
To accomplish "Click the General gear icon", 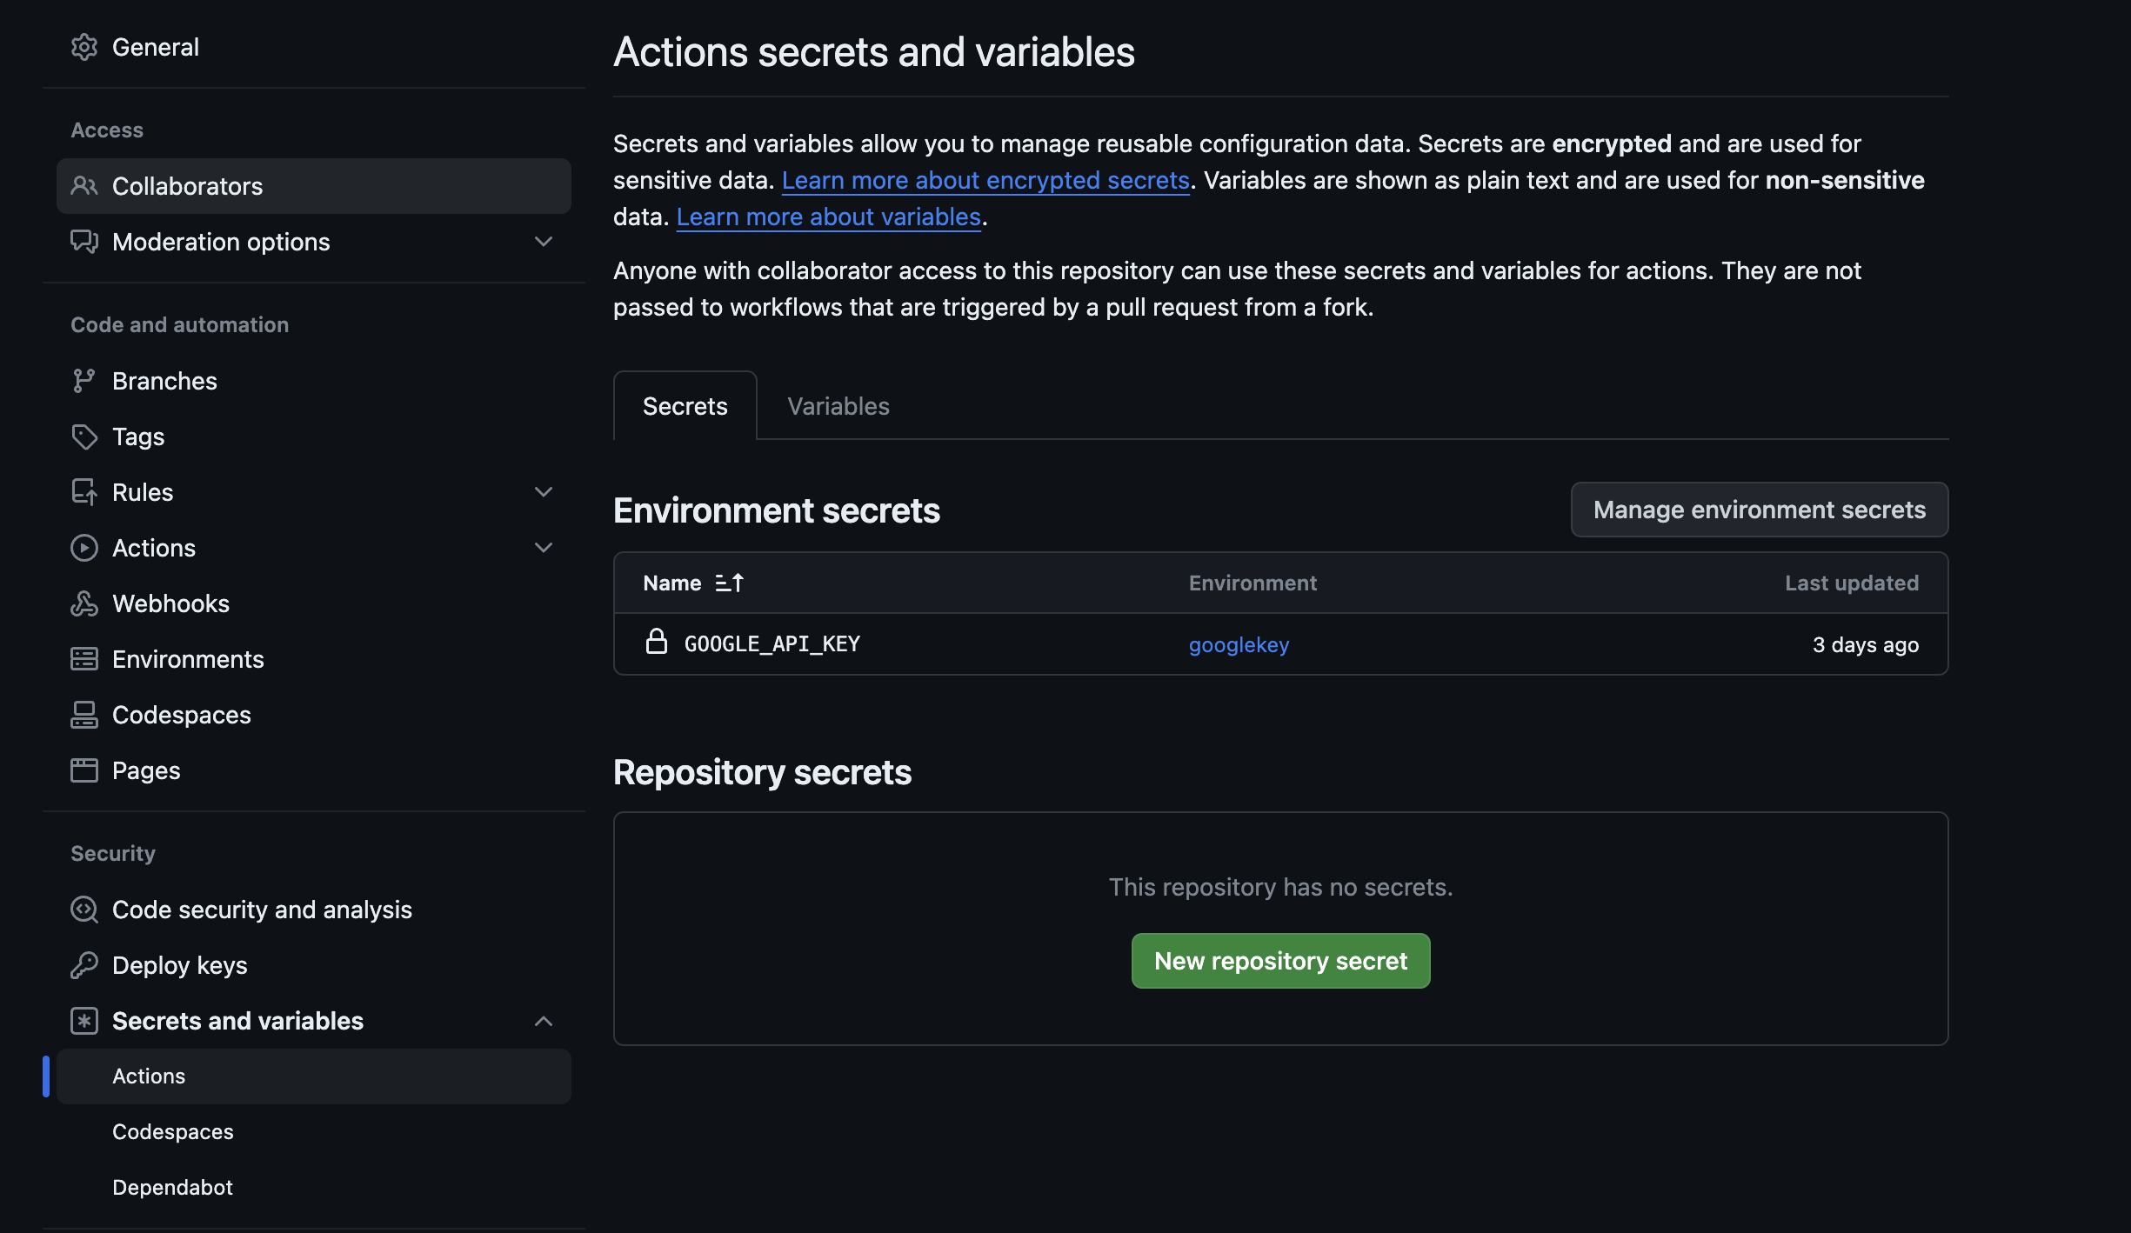I will [84, 47].
